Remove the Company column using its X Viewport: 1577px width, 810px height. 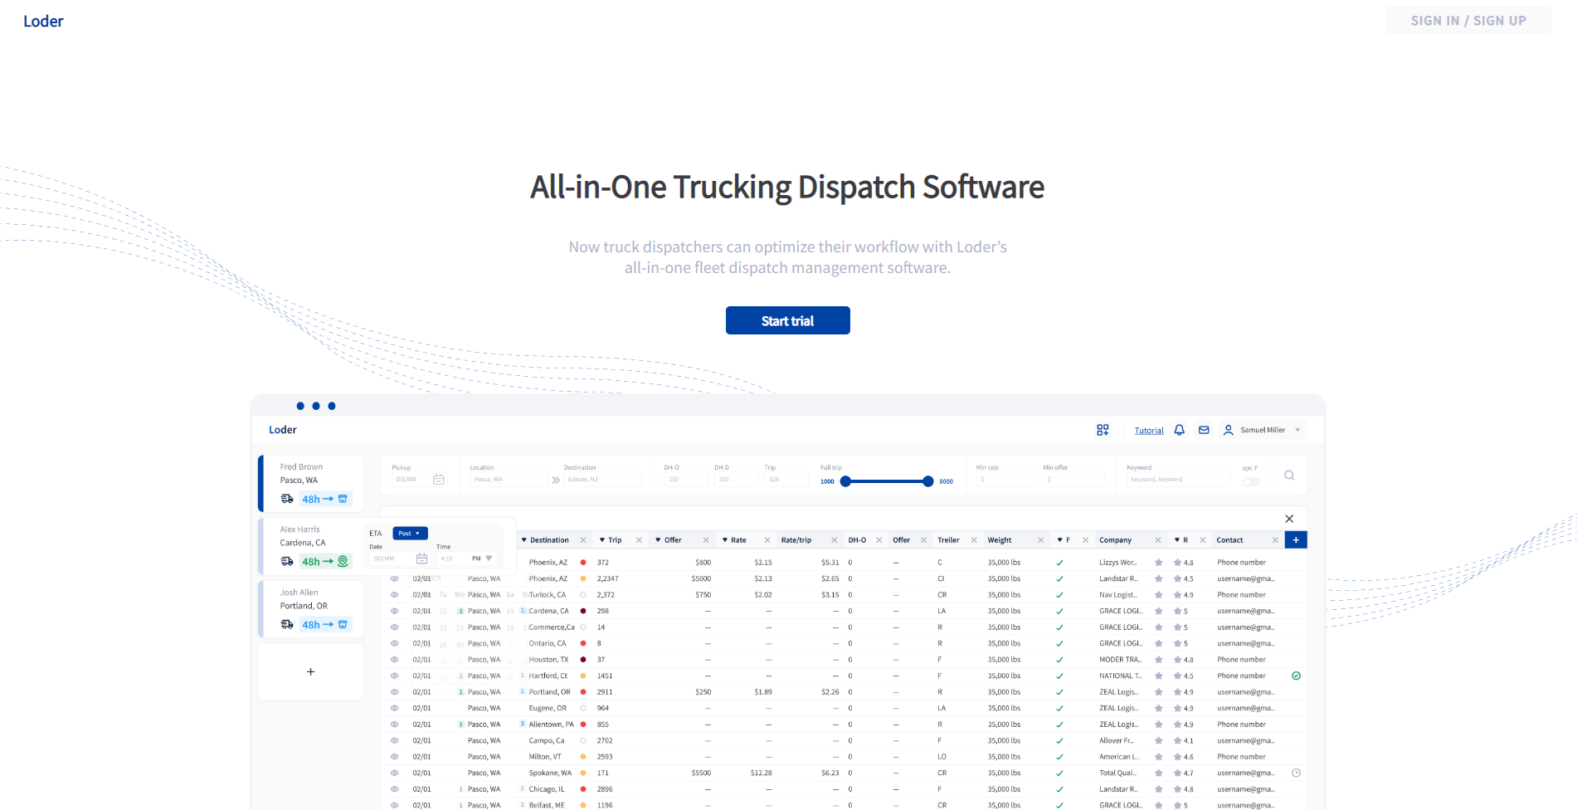coord(1158,540)
